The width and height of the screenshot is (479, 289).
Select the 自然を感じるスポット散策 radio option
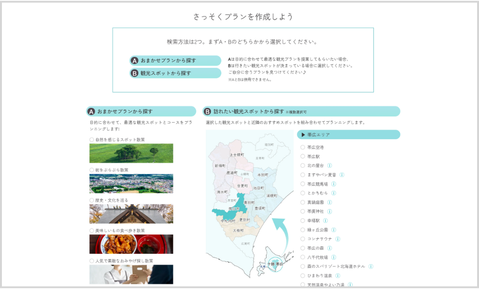click(92, 140)
